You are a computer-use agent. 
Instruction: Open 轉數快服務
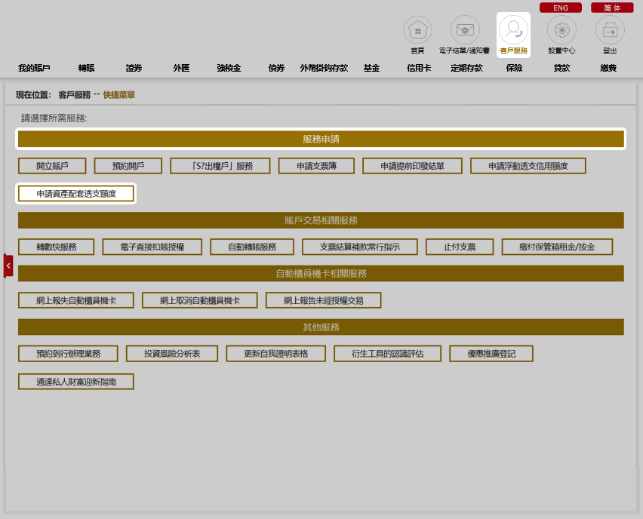(57, 247)
